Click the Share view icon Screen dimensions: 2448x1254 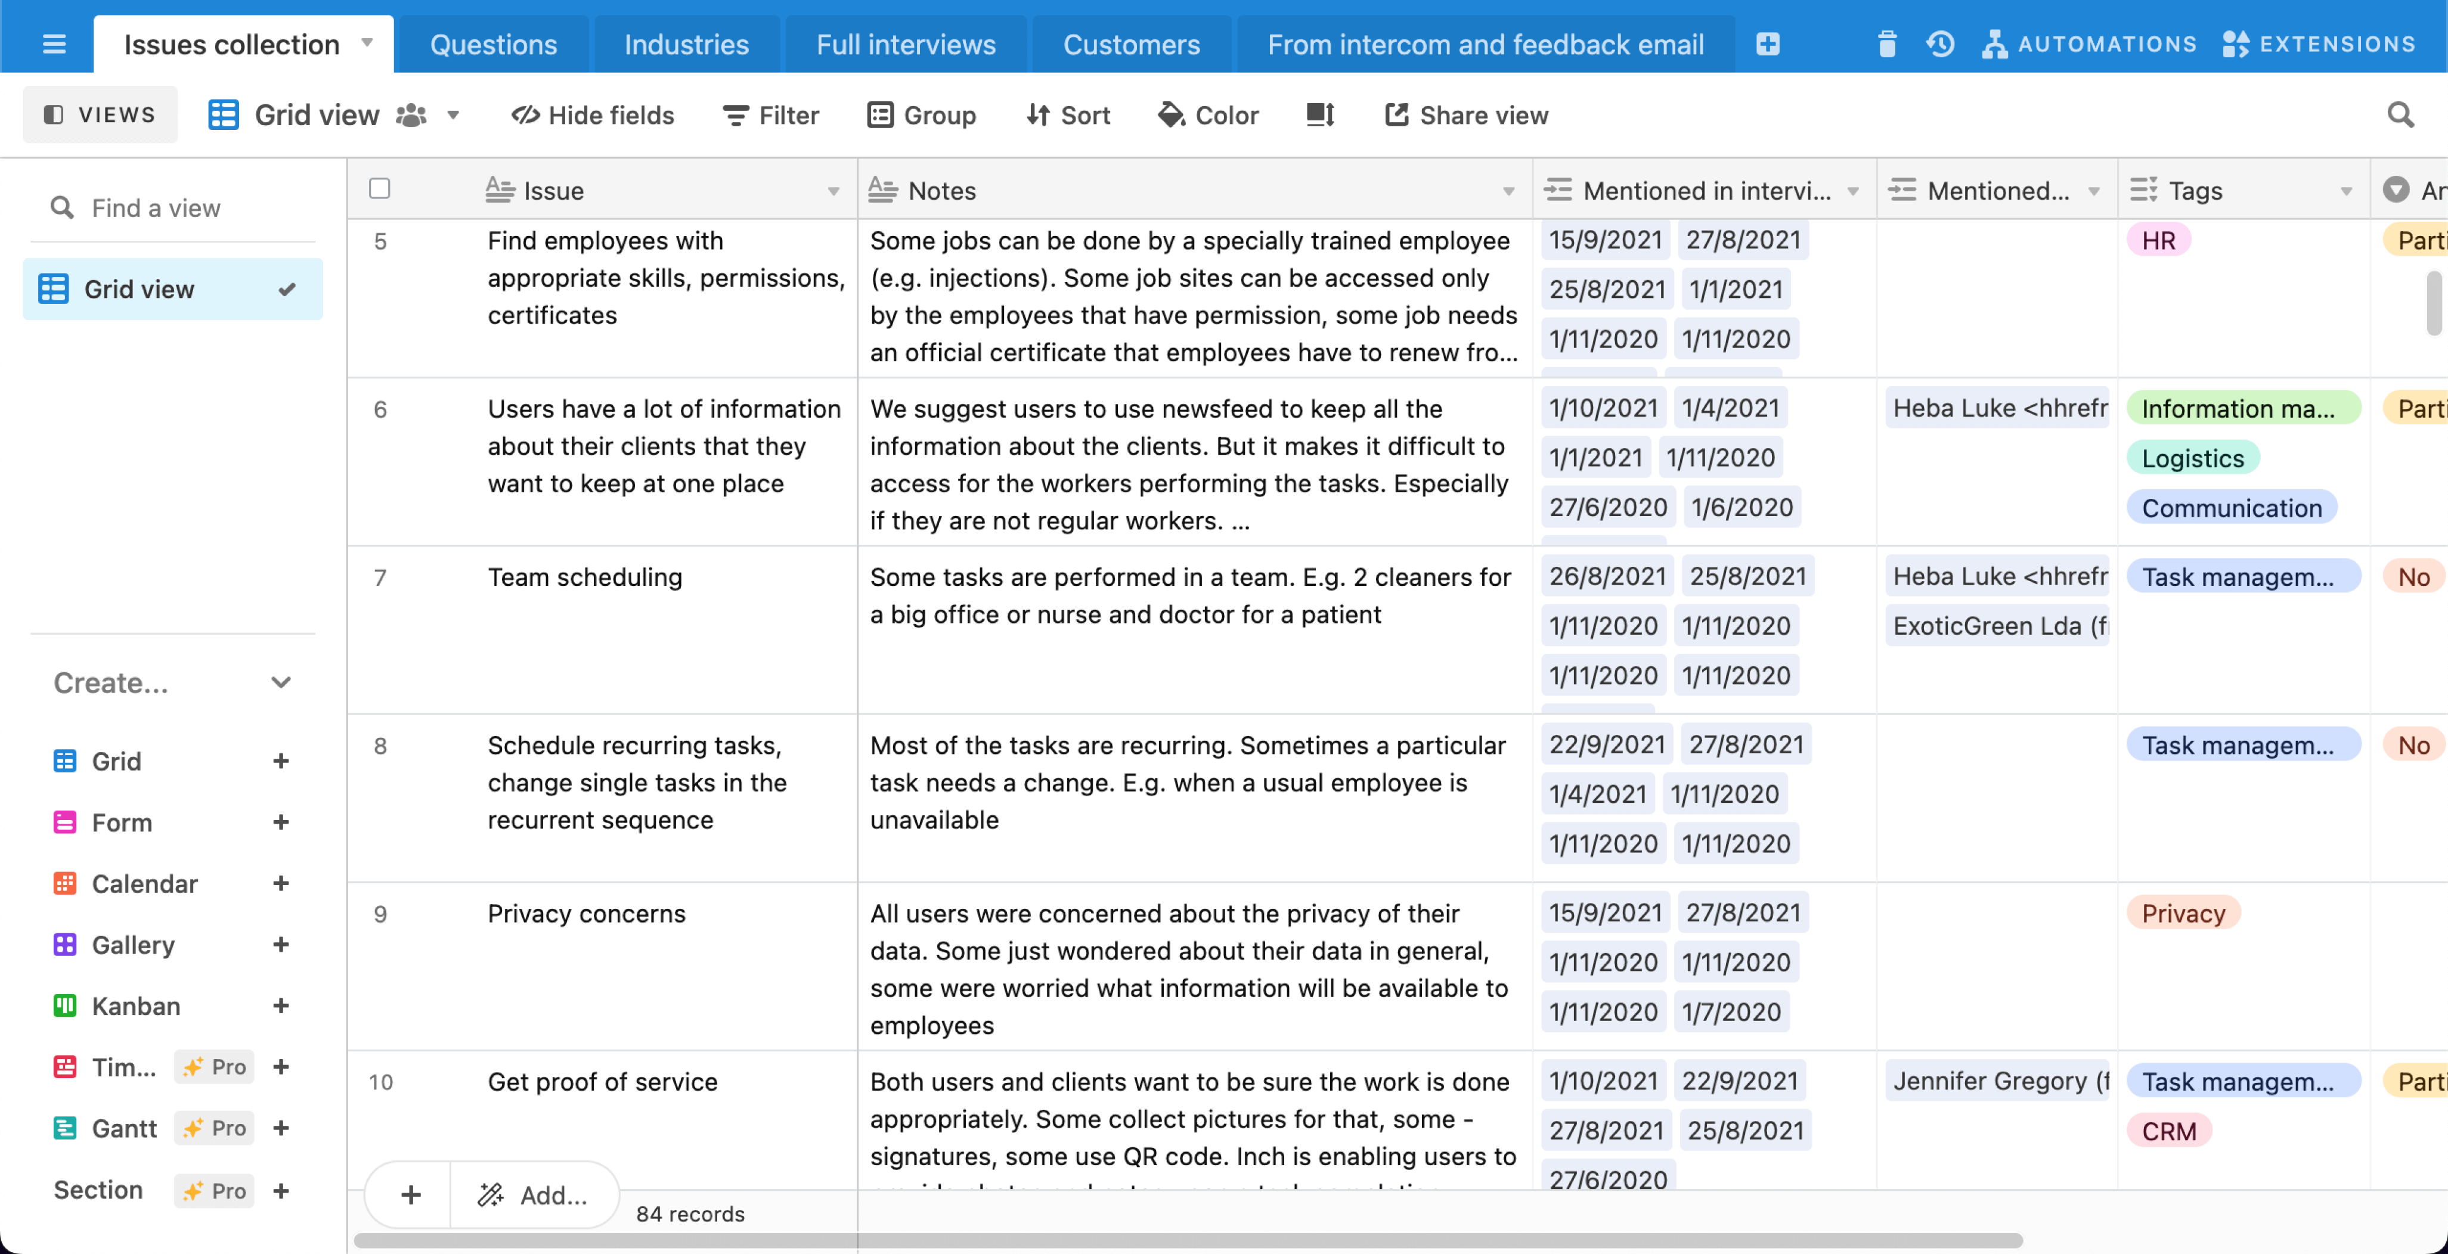point(1392,114)
